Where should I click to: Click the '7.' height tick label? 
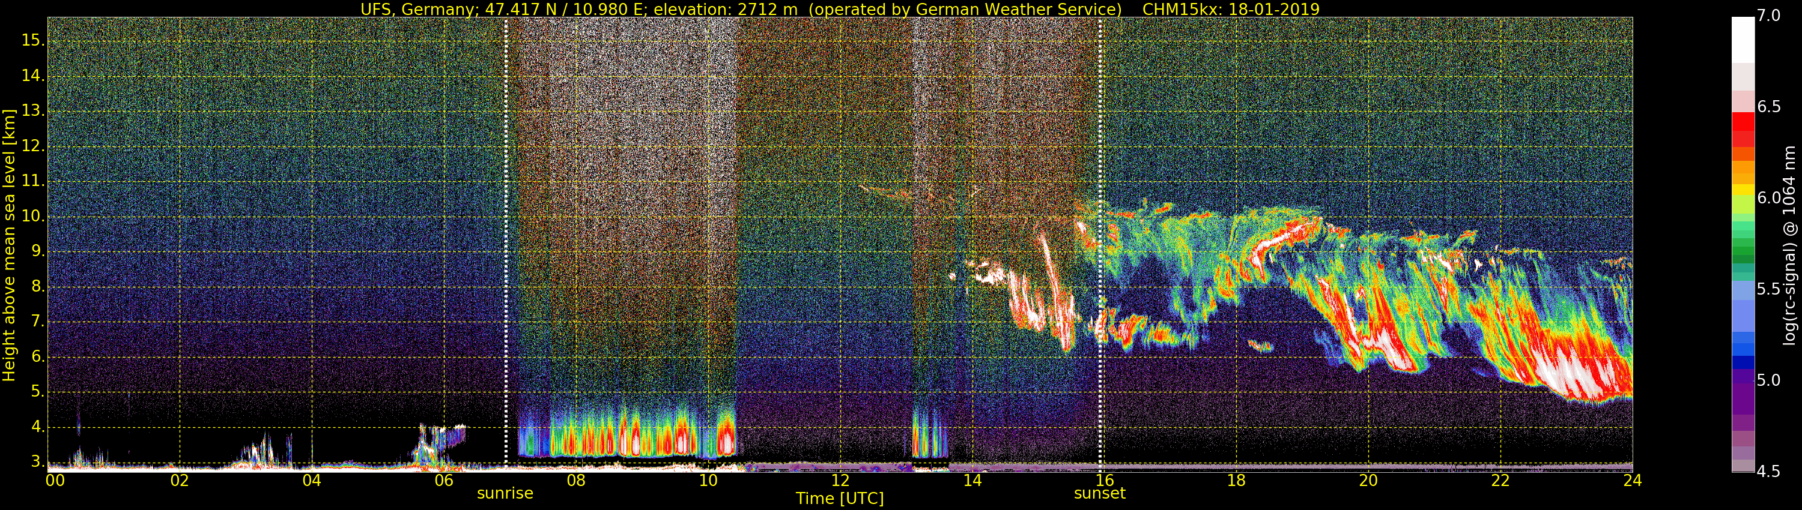[38, 322]
